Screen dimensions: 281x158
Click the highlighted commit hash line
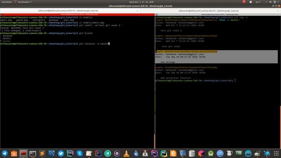click(x=186, y=52)
